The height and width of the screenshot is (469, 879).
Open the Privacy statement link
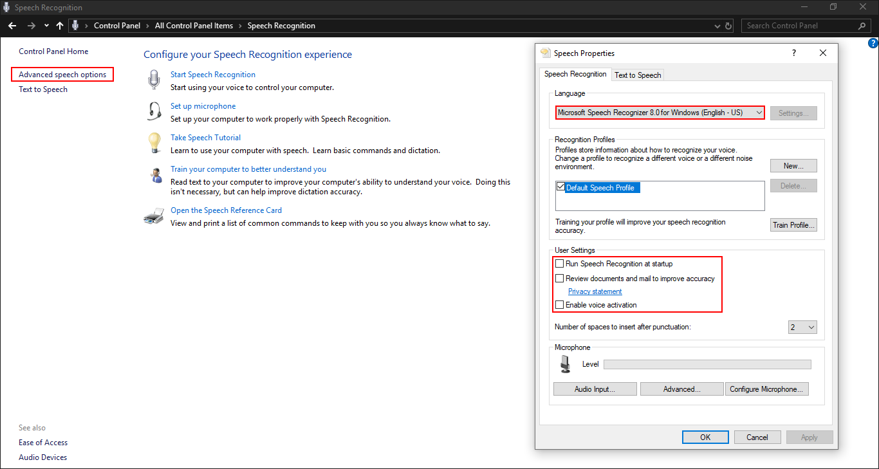(595, 291)
